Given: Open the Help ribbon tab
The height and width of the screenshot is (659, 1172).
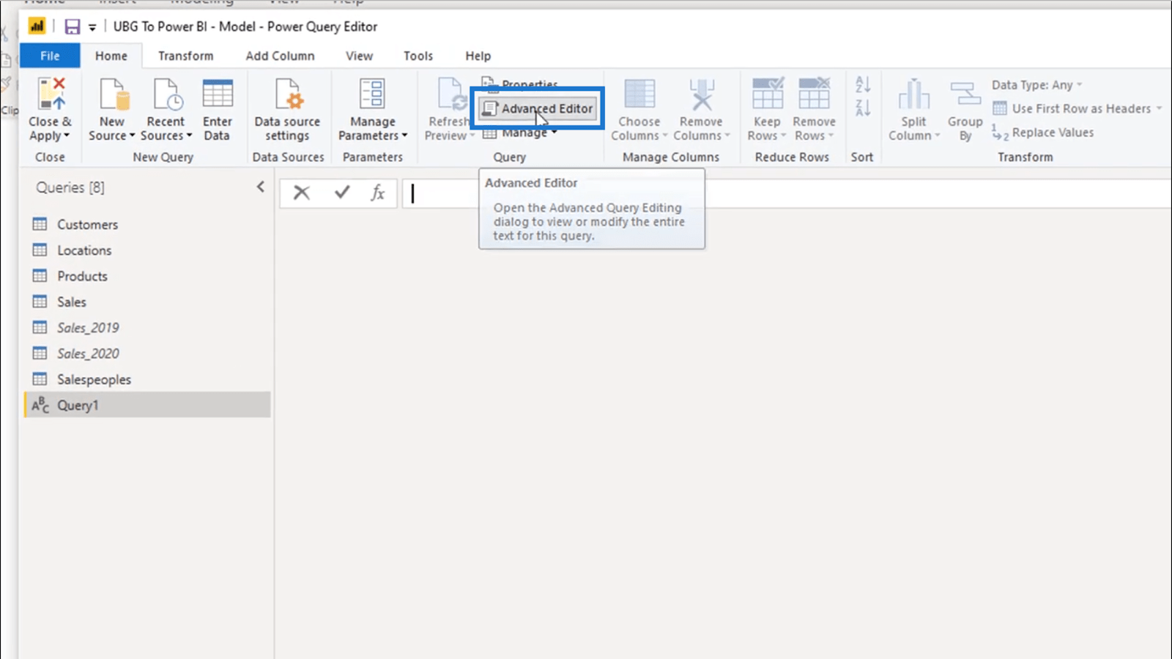Looking at the screenshot, I should click(478, 56).
